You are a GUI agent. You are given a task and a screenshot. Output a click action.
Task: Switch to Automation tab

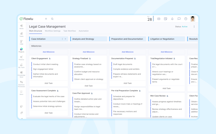(84, 31)
